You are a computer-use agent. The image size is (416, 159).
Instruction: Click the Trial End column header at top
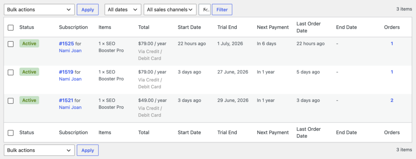click(227, 27)
